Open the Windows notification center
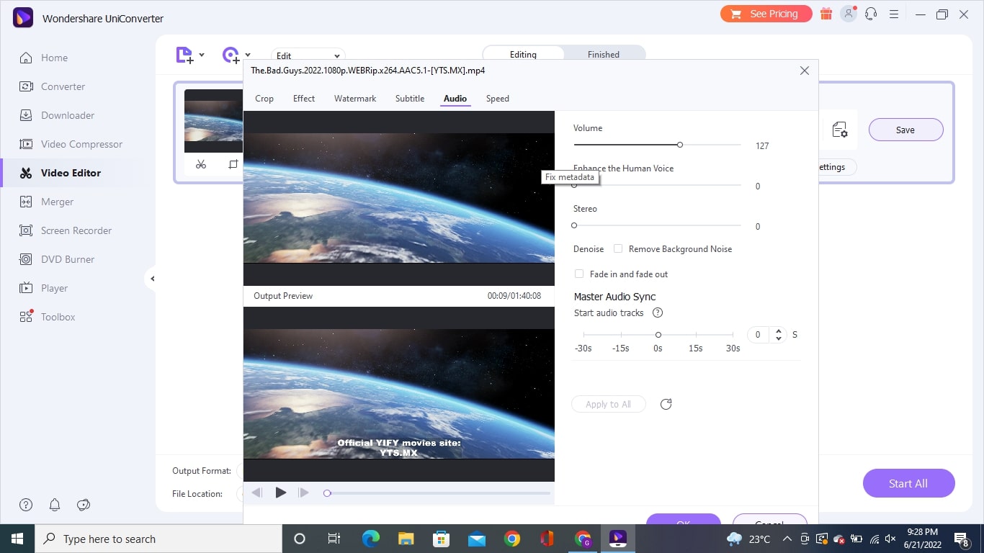984x553 pixels. click(x=962, y=539)
